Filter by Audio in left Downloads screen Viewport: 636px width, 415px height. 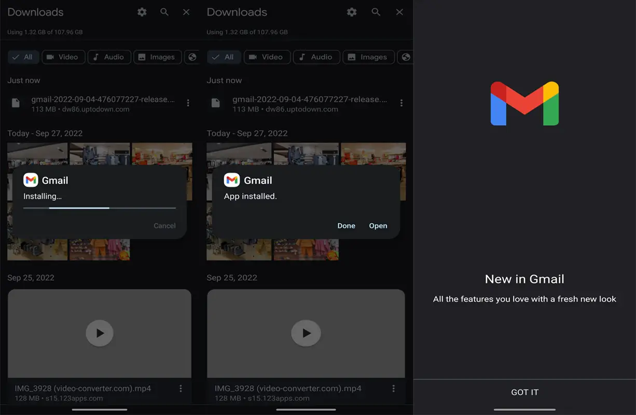tap(108, 57)
